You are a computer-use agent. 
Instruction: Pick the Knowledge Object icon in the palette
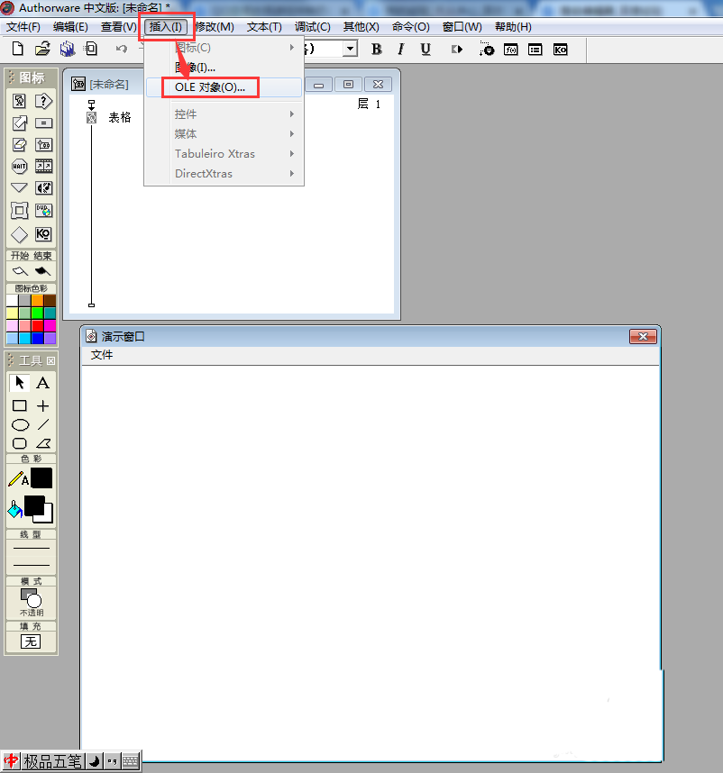pos(43,234)
